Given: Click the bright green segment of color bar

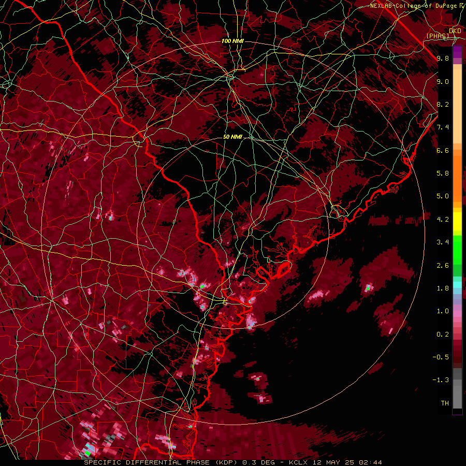Looking at the screenshot, I should click(457, 251).
